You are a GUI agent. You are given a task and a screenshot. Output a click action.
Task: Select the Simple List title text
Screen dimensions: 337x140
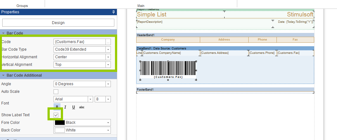pyautogui.click(x=152, y=15)
